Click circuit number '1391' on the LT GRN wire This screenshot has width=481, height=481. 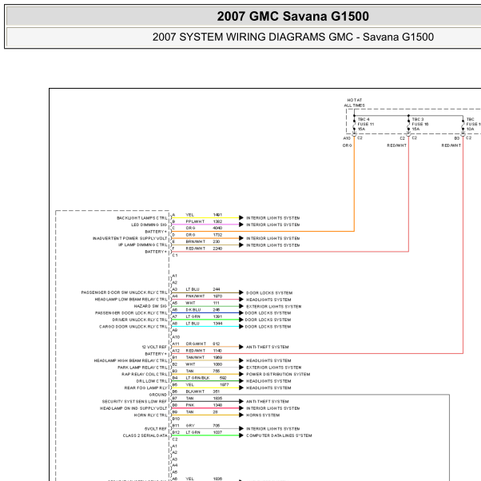pos(217,316)
